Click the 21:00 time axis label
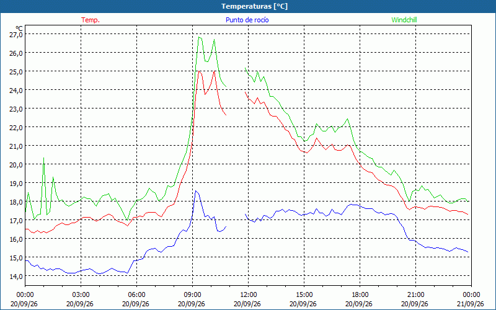The height and width of the screenshot is (310, 496). pos(415,295)
